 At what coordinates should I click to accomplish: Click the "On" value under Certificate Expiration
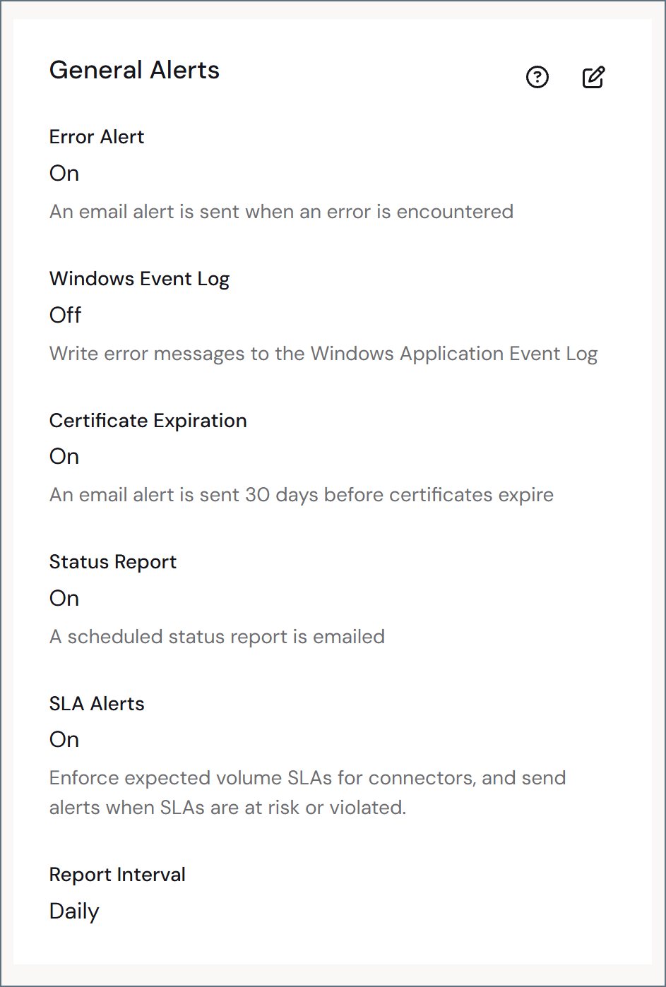click(64, 457)
